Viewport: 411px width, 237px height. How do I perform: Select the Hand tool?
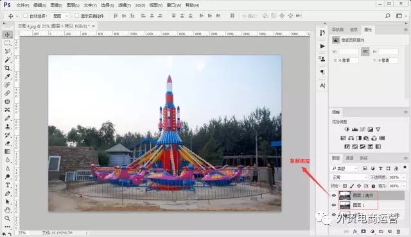point(7,210)
